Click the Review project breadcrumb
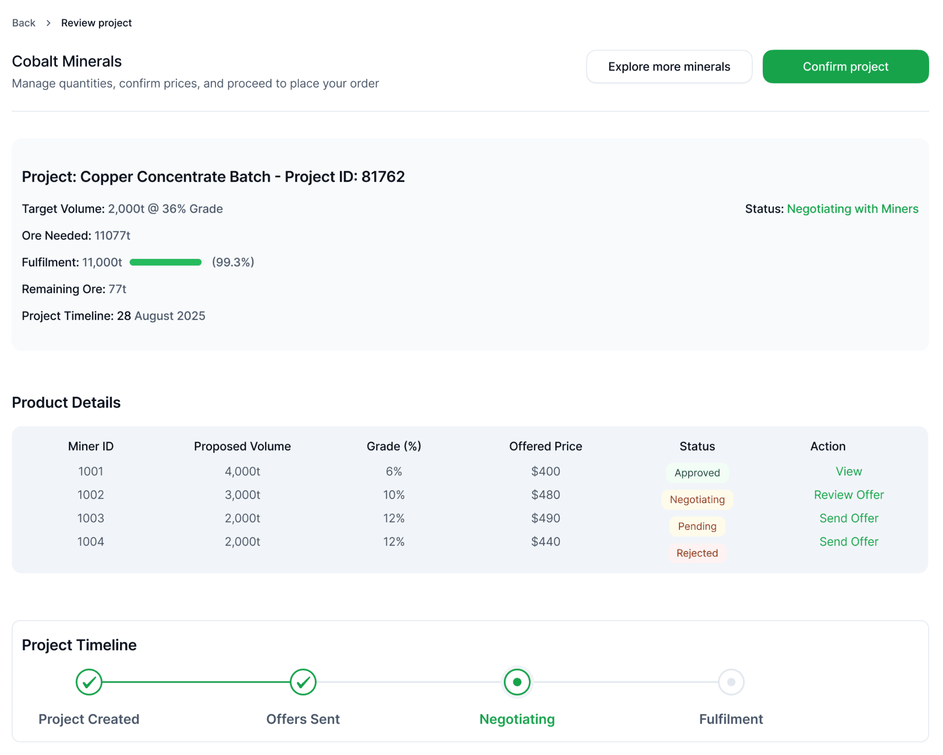 pos(96,23)
